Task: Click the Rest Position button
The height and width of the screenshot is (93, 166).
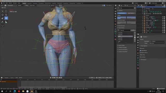Action: 131,13
